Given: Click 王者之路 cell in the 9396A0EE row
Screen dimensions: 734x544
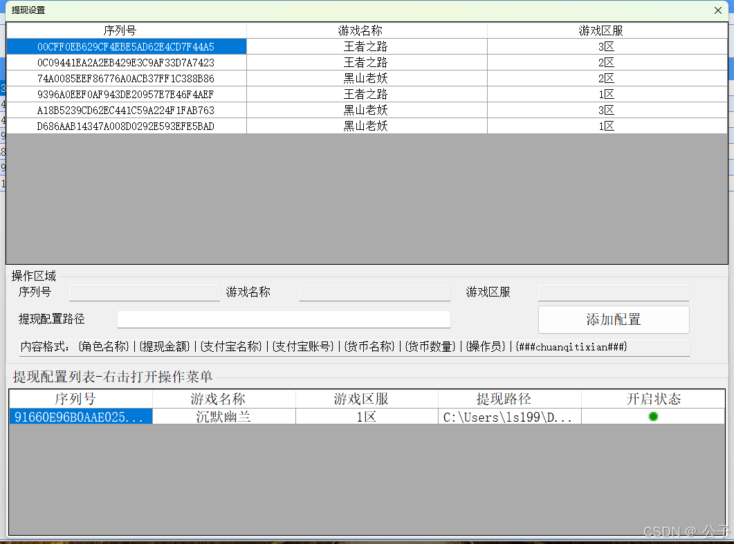Looking at the screenshot, I should 367,95.
